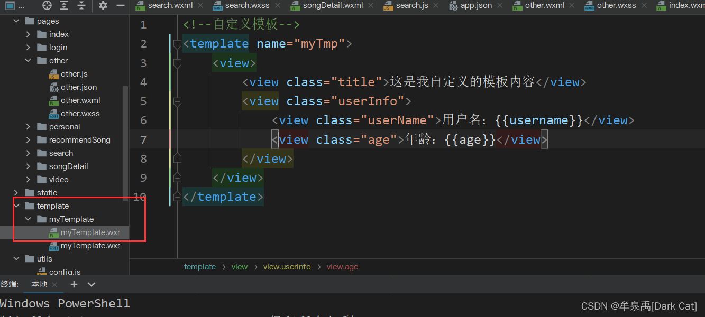
Task: Toggle fold marker at closing template line 10
Action: coord(177,197)
